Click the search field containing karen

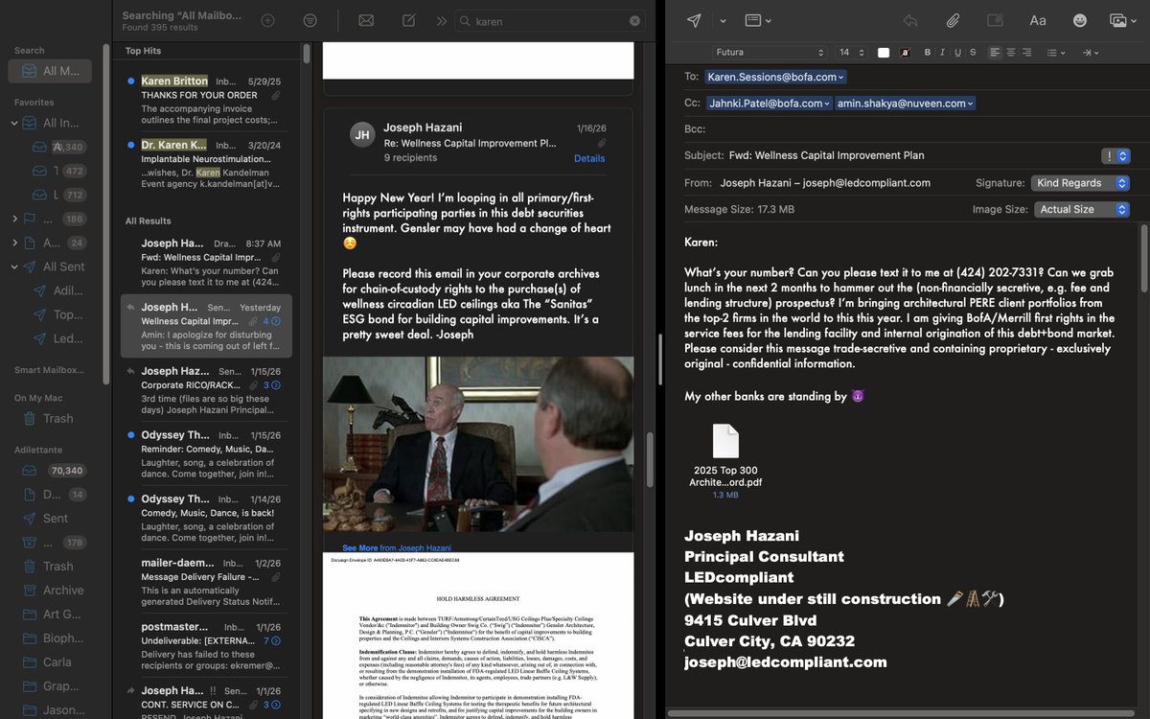pyautogui.click(x=551, y=20)
